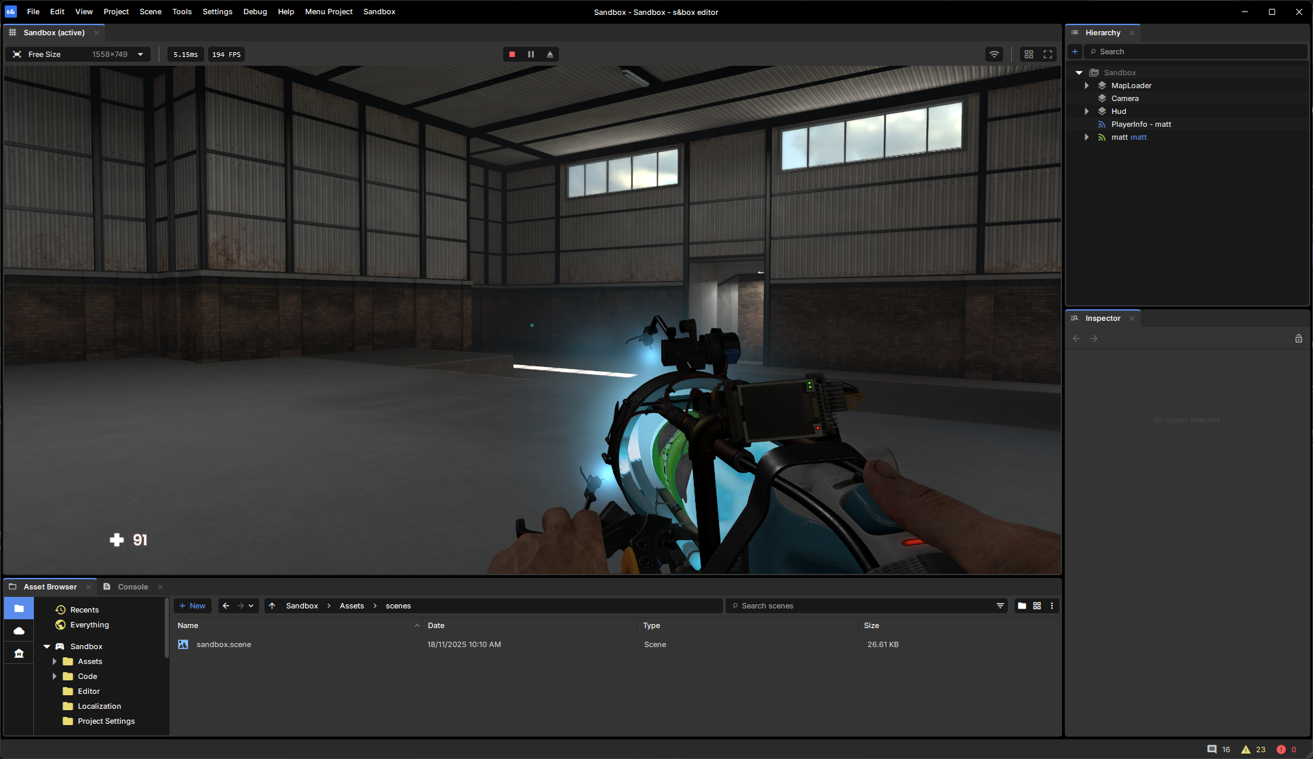Open asset browser filter options icon
This screenshot has height=759, width=1313.
click(1000, 606)
